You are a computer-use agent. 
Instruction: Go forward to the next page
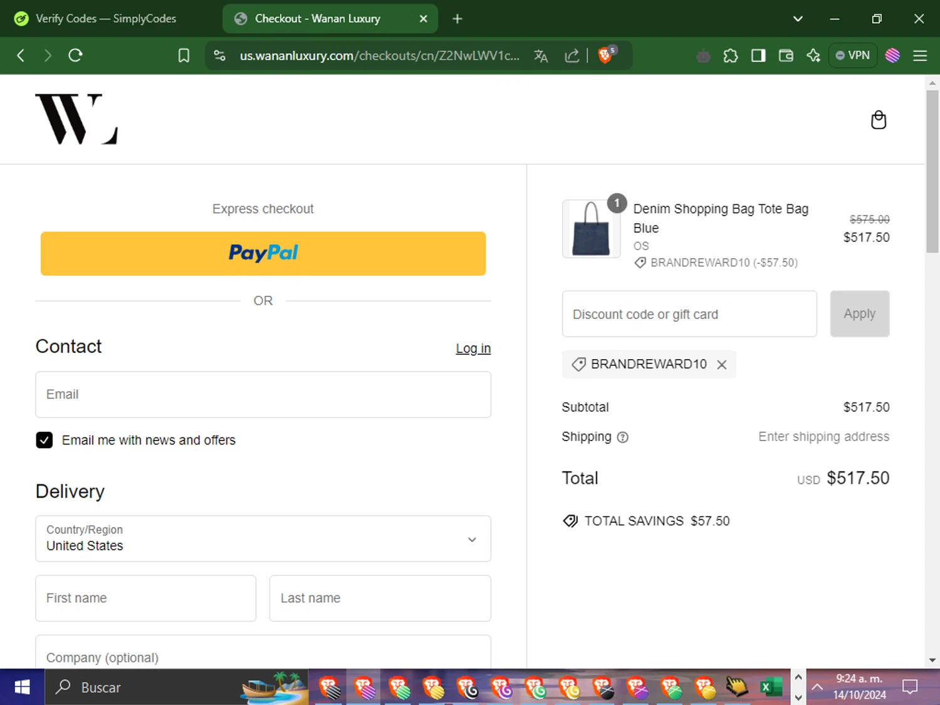click(x=48, y=55)
